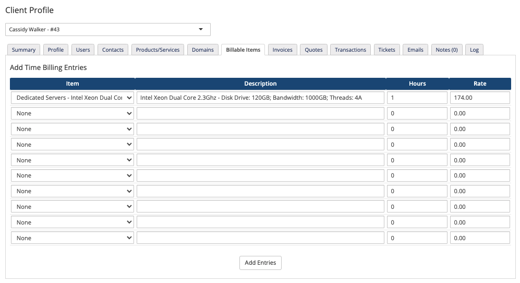Click the sixth row's description field
This screenshot has width=520, height=283.
pyautogui.click(x=260, y=175)
